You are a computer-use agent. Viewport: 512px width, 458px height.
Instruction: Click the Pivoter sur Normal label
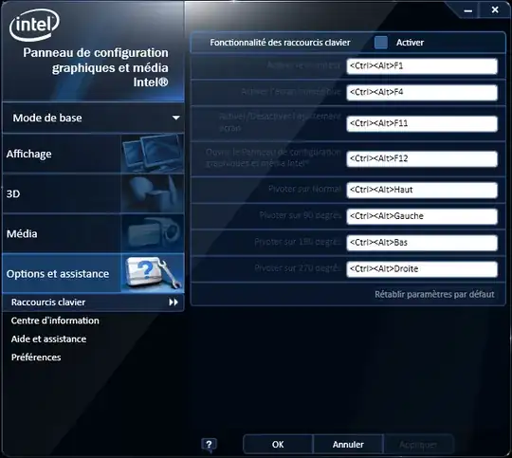pos(304,189)
